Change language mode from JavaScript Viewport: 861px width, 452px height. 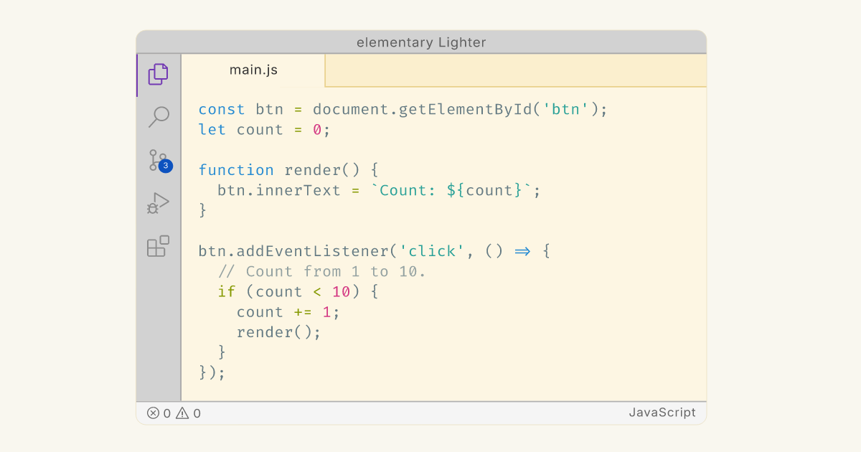[x=662, y=413]
